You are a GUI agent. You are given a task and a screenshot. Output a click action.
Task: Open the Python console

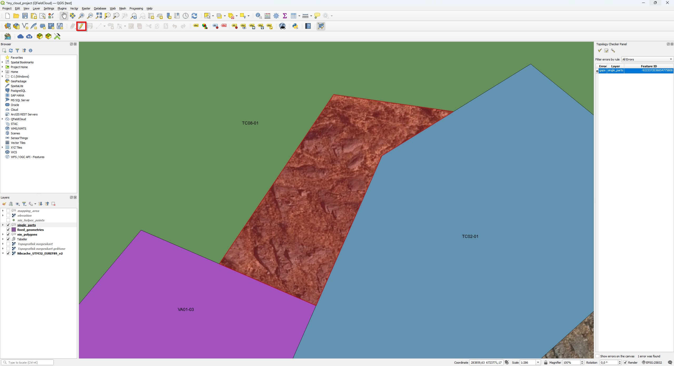[295, 26]
